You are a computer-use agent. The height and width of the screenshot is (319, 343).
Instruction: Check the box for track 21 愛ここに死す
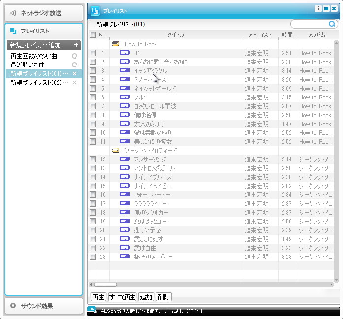click(93, 239)
